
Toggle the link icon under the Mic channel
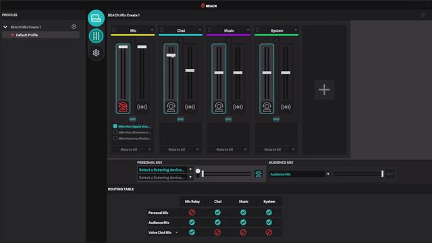click(132, 119)
